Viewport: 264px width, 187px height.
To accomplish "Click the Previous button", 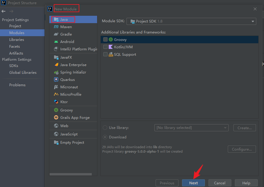I will 167,183.
